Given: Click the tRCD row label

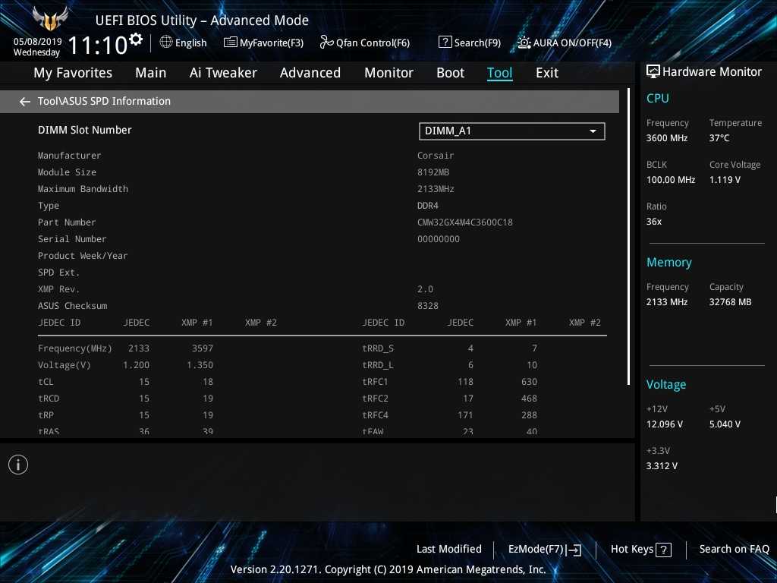Looking at the screenshot, I should click(x=49, y=399).
